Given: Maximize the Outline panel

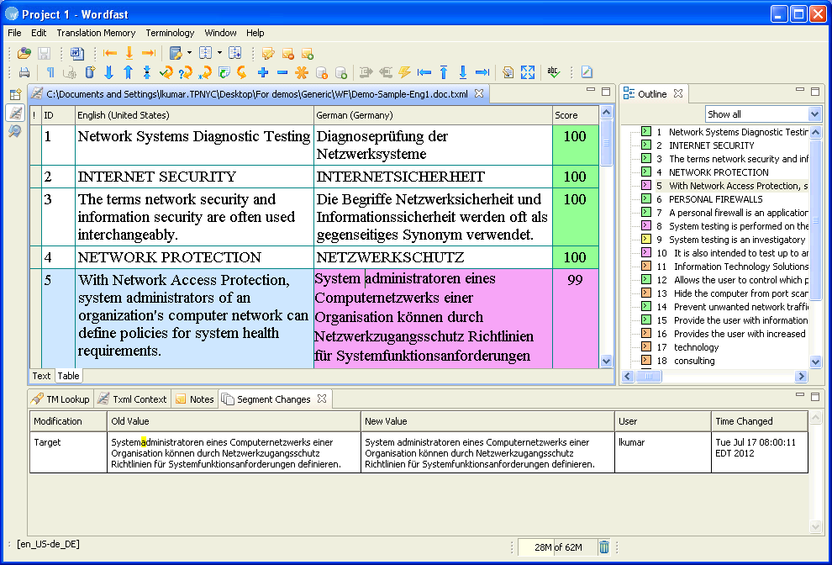Looking at the screenshot, I should click(815, 92).
